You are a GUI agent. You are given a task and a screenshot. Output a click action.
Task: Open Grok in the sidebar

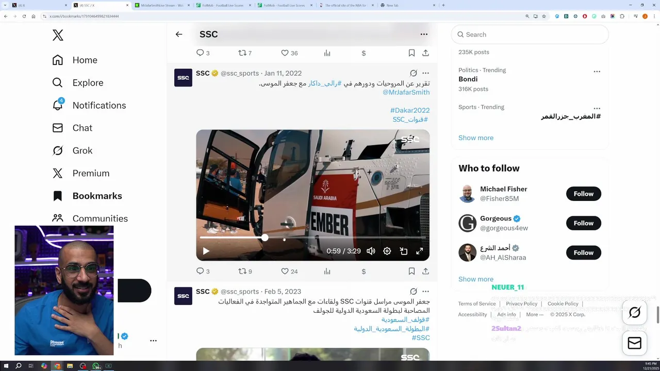(72, 151)
